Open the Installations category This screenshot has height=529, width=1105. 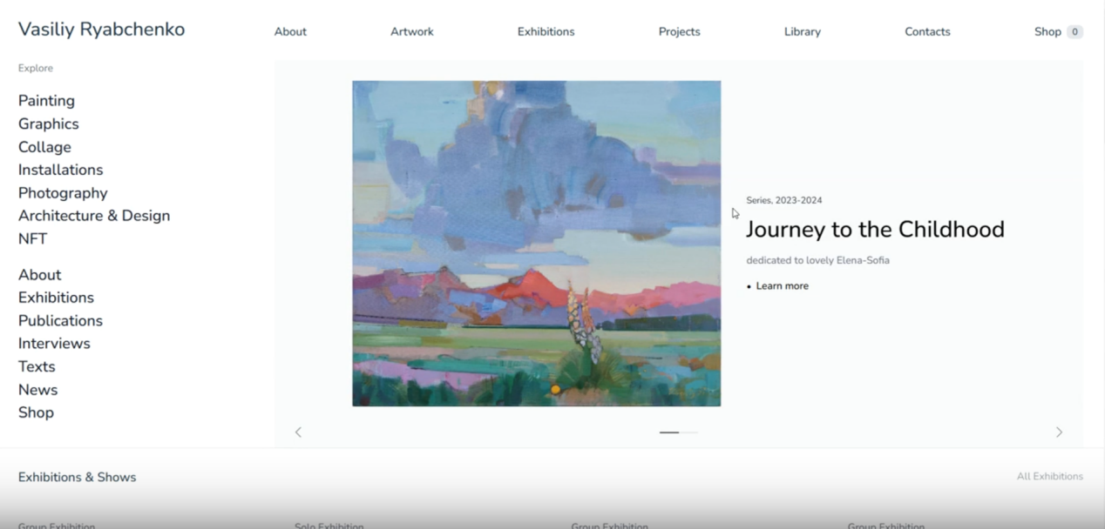(x=60, y=171)
